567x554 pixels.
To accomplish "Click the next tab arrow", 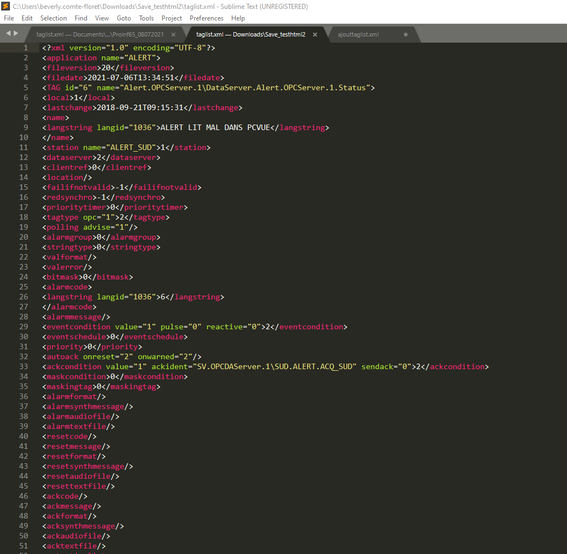I will [x=15, y=34].
